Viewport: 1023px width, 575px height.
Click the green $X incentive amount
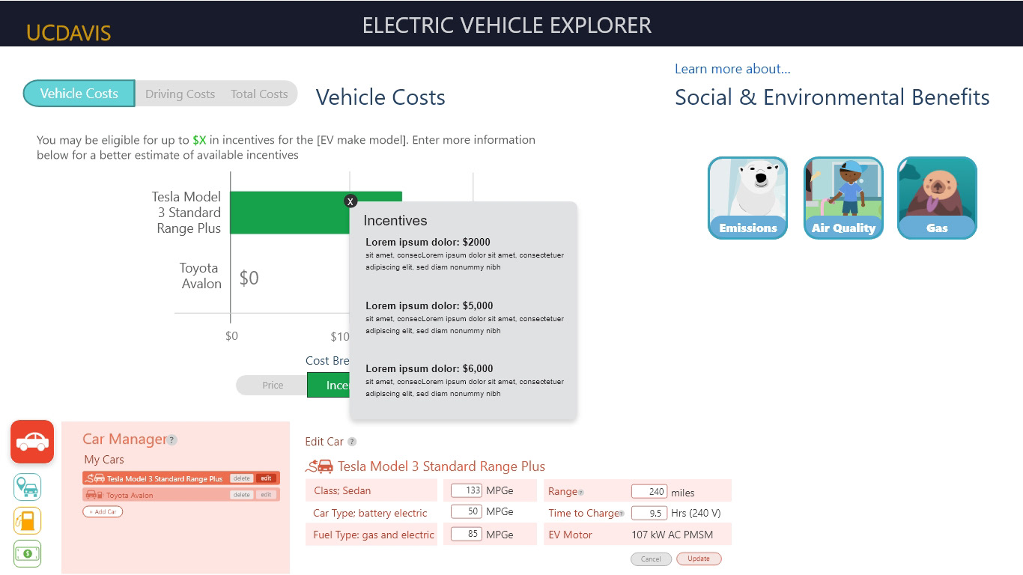click(199, 140)
